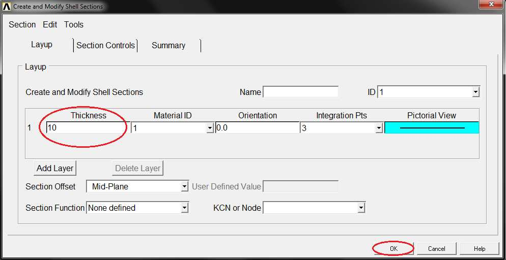
Task: Click the User Defined Value field
Action: (300, 186)
